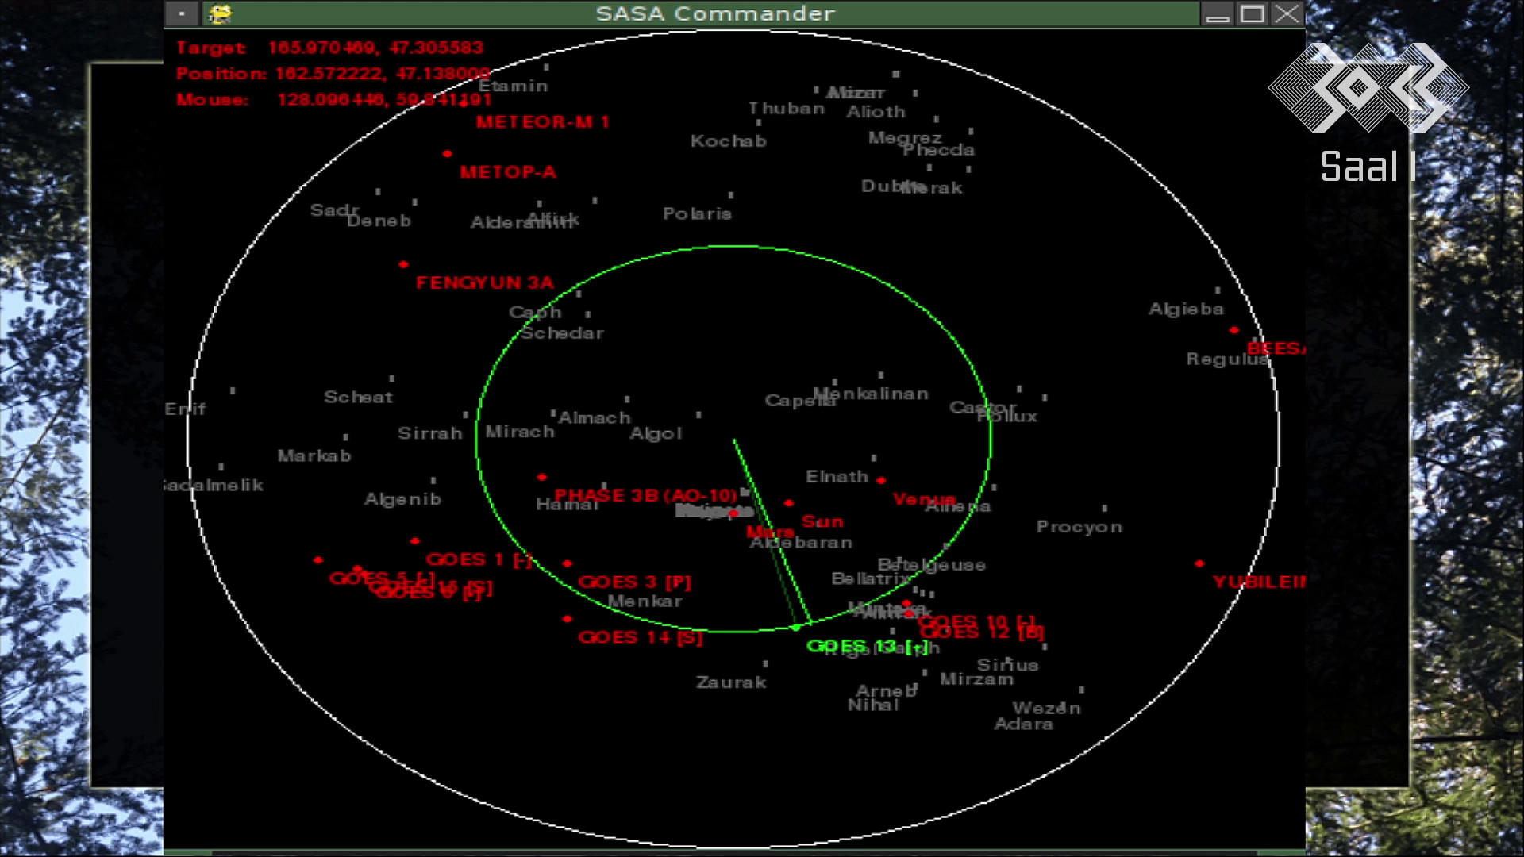Screen dimensions: 1524x857
Task: Click the Alioth star label
Action: tap(876, 112)
